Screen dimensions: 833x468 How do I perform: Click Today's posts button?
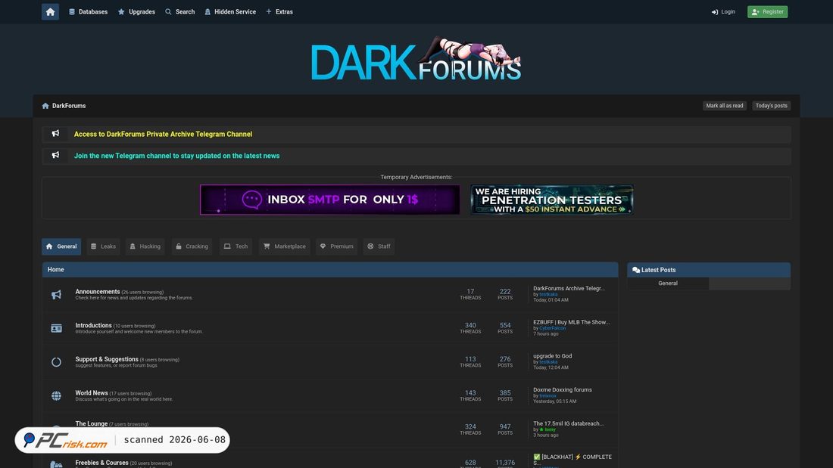pos(771,106)
